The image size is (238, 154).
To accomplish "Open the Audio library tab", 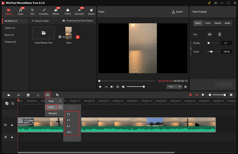I will tap(20, 12).
